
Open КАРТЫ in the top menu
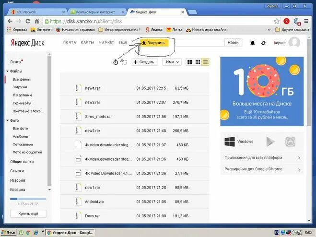coord(87,42)
